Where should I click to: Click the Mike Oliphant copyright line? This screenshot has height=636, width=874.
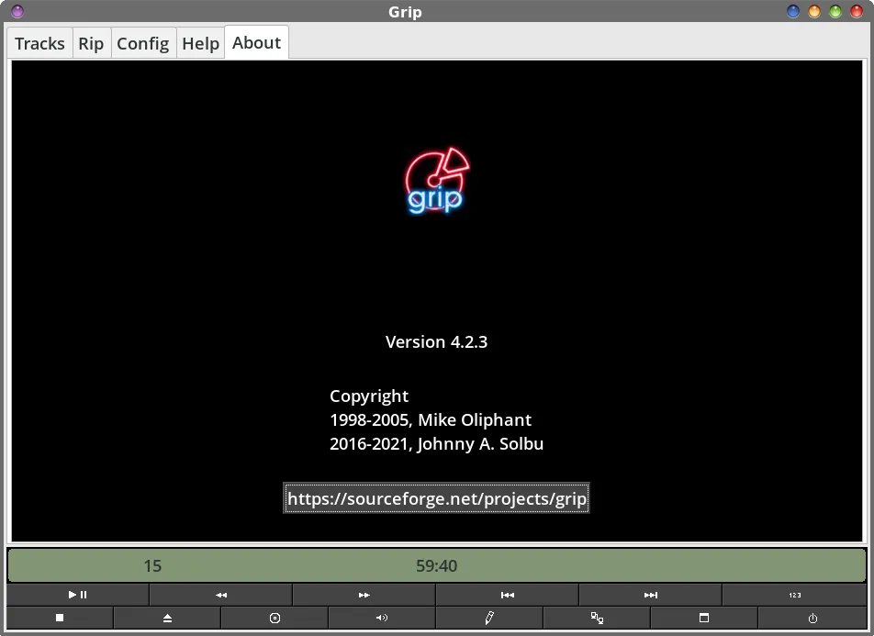[x=431, y=419]
